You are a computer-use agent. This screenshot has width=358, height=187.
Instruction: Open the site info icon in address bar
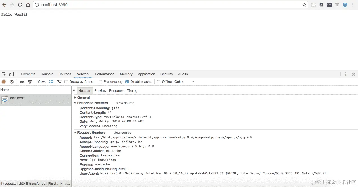tap(37, 5)
